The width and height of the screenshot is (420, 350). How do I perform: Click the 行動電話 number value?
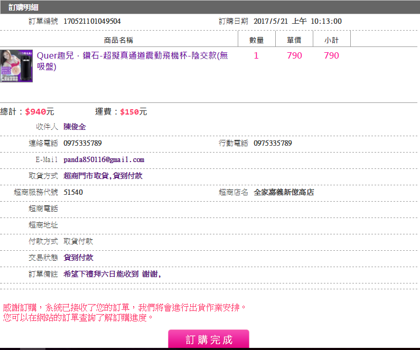pos(273,144)
